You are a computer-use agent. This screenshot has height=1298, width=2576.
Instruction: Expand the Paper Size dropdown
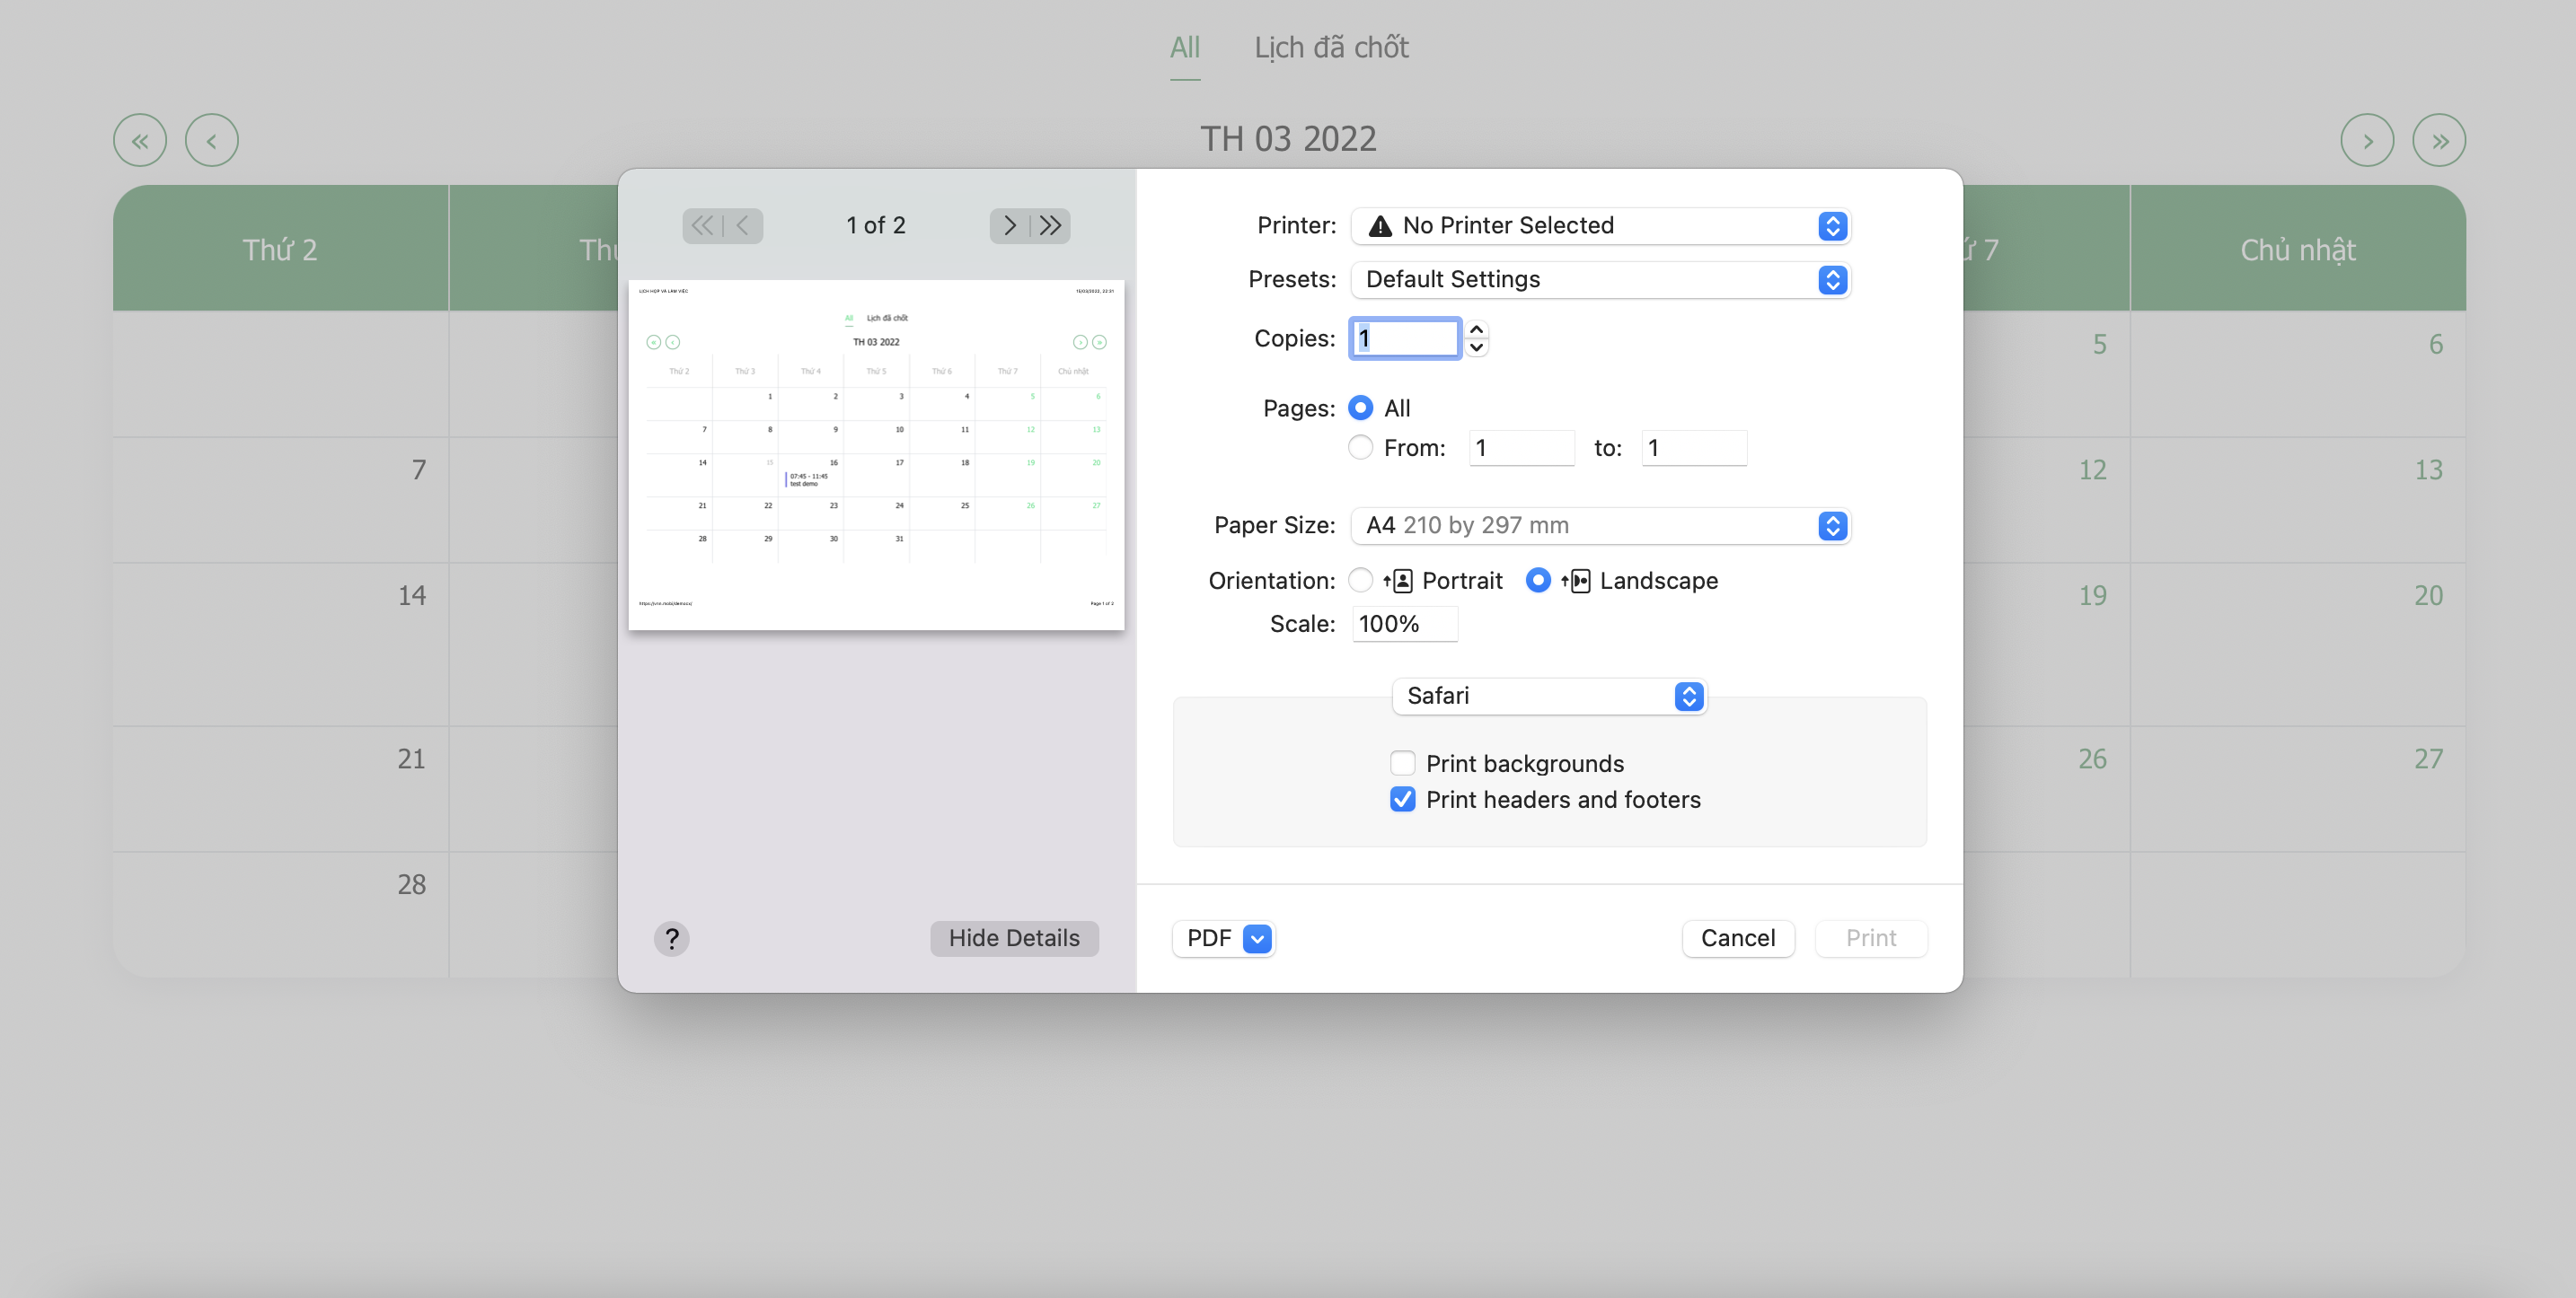coord(1600,526)
